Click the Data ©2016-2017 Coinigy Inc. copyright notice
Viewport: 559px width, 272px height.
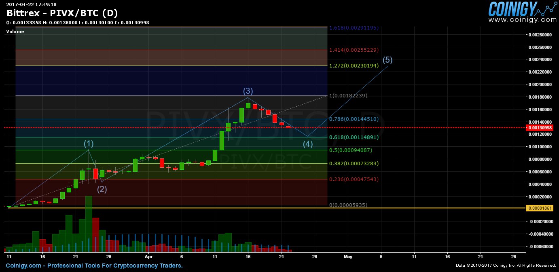coord(506,266)
